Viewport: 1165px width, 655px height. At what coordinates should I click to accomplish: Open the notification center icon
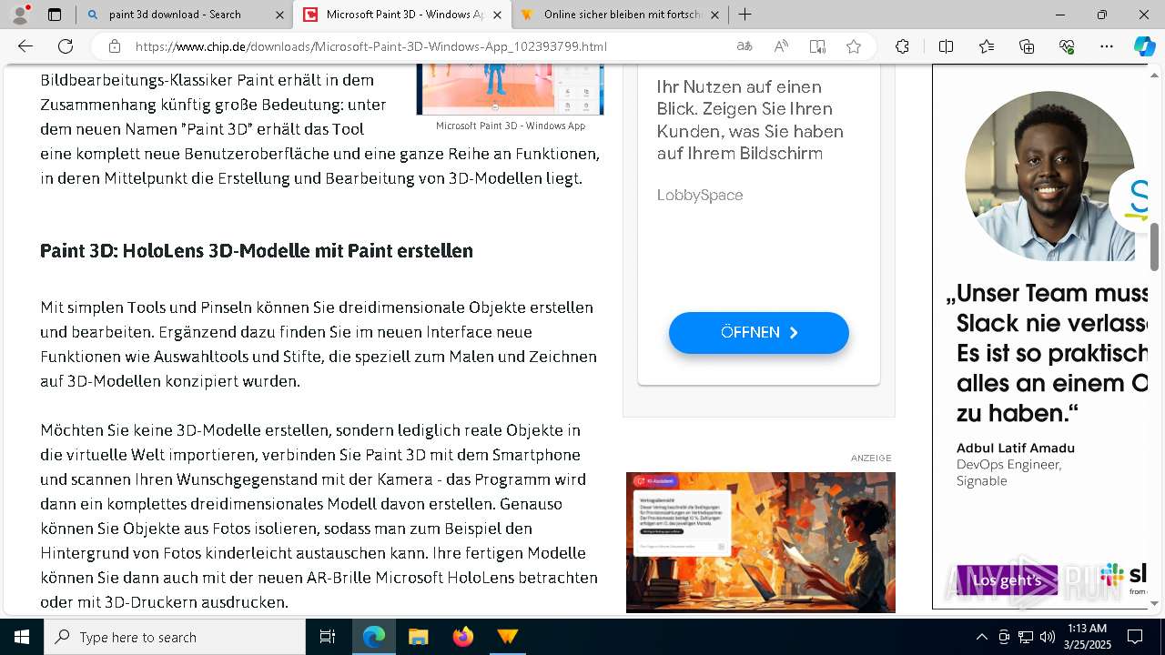(1135, 637)
